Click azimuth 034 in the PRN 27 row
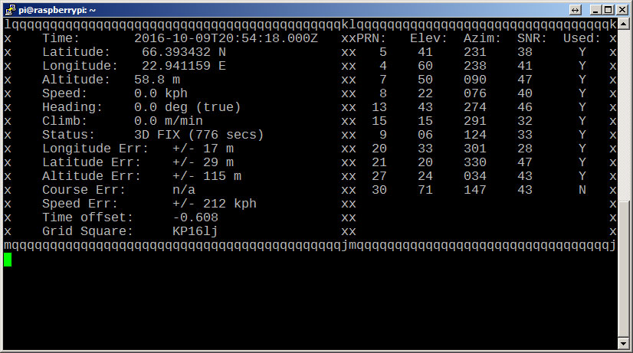Screen dimensions: 633x353 (x=475, y=176)
